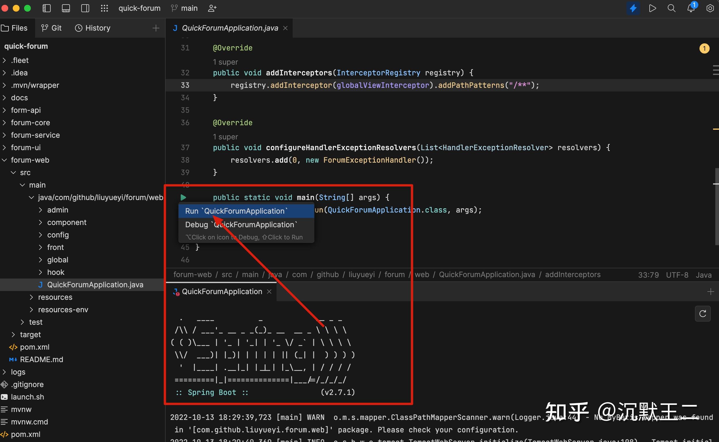Viewport: 719px width, 442px height.
Task: Click the rerun circular arrow icon
Action: 703,314
